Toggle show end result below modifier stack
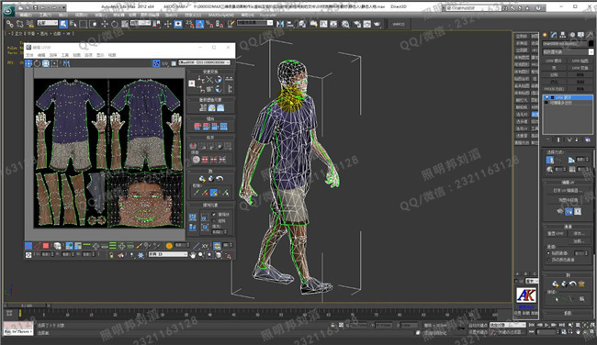The width and height of the screenshot is (597, 345). [558, 139]
